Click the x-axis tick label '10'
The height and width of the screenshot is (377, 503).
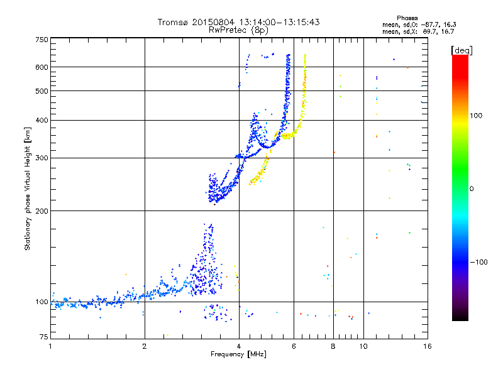363,346
